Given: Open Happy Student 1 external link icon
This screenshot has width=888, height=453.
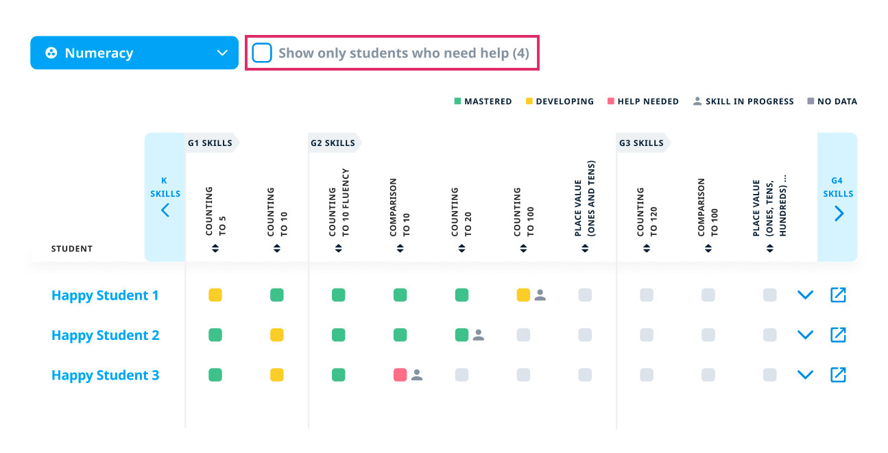Looking at the screenshot, I should tap(838, 295).
